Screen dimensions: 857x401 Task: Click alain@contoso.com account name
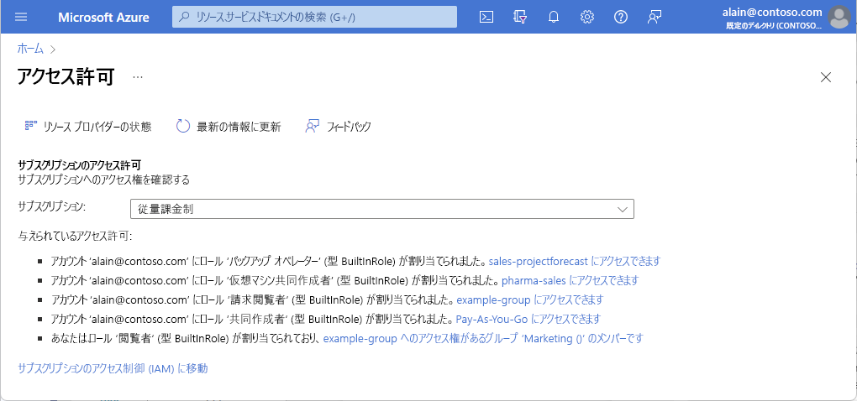pyautogui.click(x=772, y=12)
